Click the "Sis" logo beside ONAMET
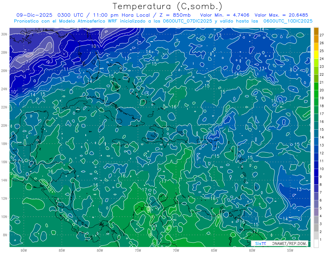329x254 pixels. (260, 243)
